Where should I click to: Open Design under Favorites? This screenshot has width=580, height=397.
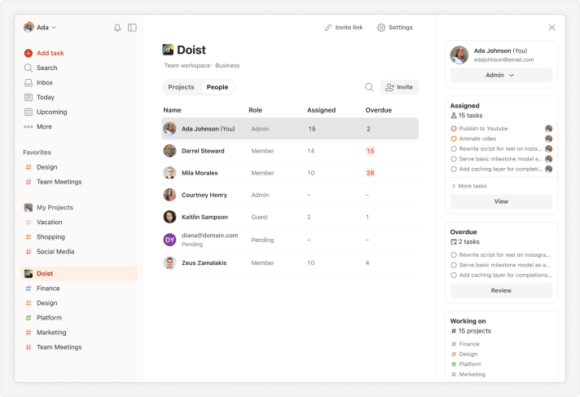click(47, 167)
